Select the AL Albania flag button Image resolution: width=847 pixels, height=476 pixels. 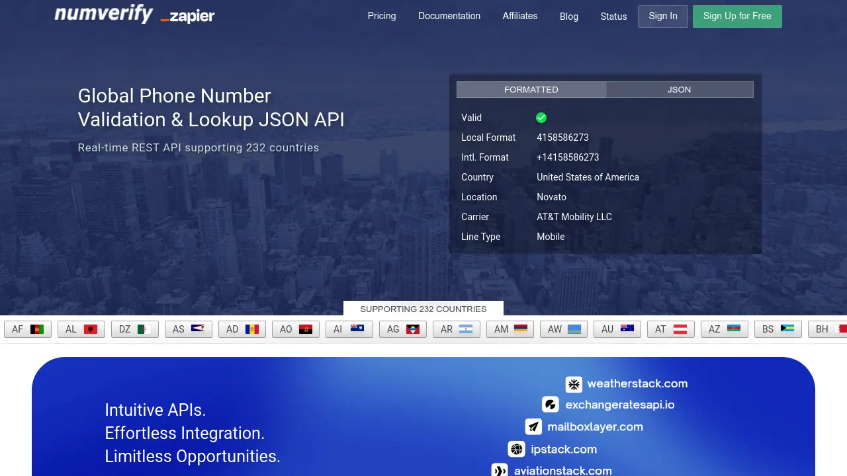click(81, 329)
